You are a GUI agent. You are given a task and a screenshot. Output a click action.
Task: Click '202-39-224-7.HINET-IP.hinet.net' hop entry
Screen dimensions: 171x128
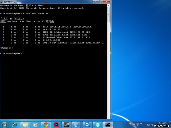[74, 43]
